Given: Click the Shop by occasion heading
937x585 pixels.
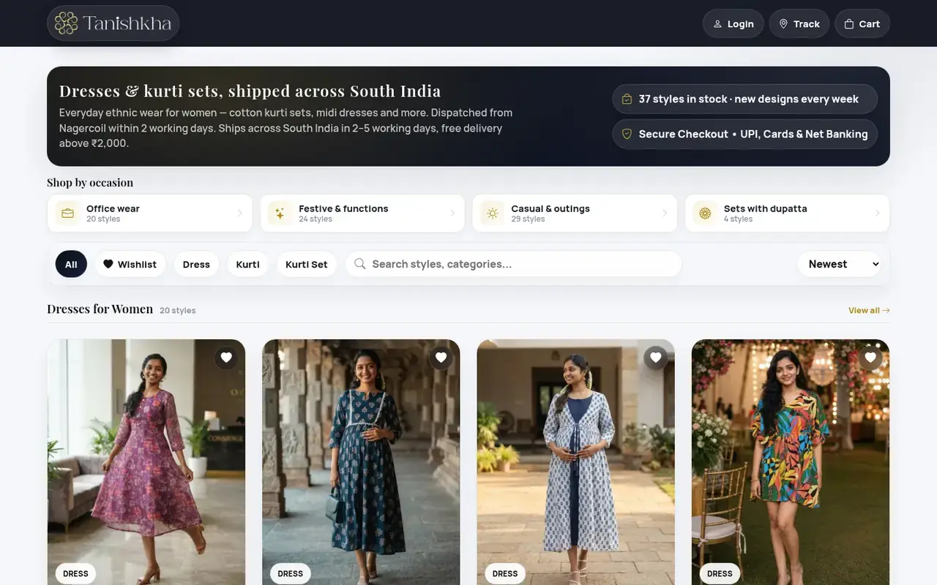Looking at the screenshot, I should coord(90,182).
